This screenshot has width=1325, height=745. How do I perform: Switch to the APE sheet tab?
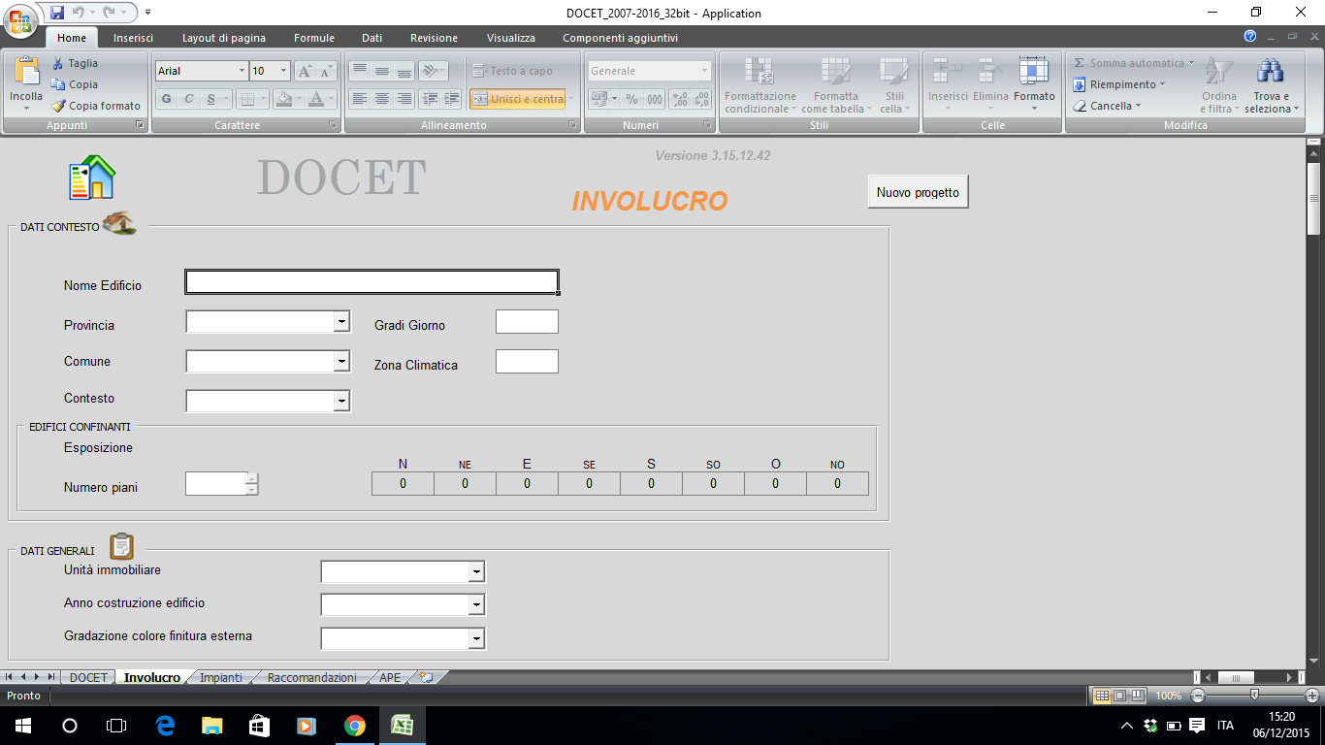(390, 677)
